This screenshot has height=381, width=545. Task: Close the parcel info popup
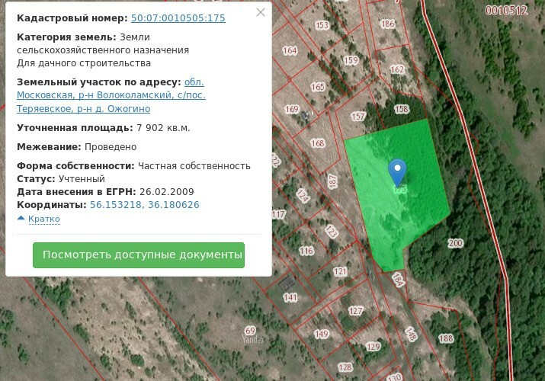[x=261, y=12]
